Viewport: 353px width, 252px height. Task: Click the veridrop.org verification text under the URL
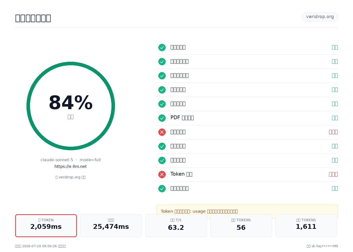coord(71,177)
